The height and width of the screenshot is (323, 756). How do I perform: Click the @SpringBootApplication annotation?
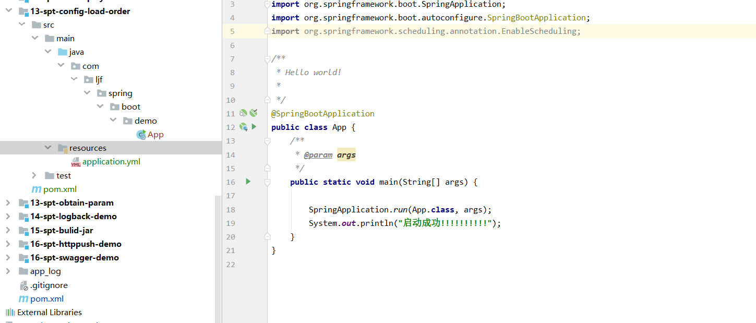pyautogui.click(x=323, y=113)
